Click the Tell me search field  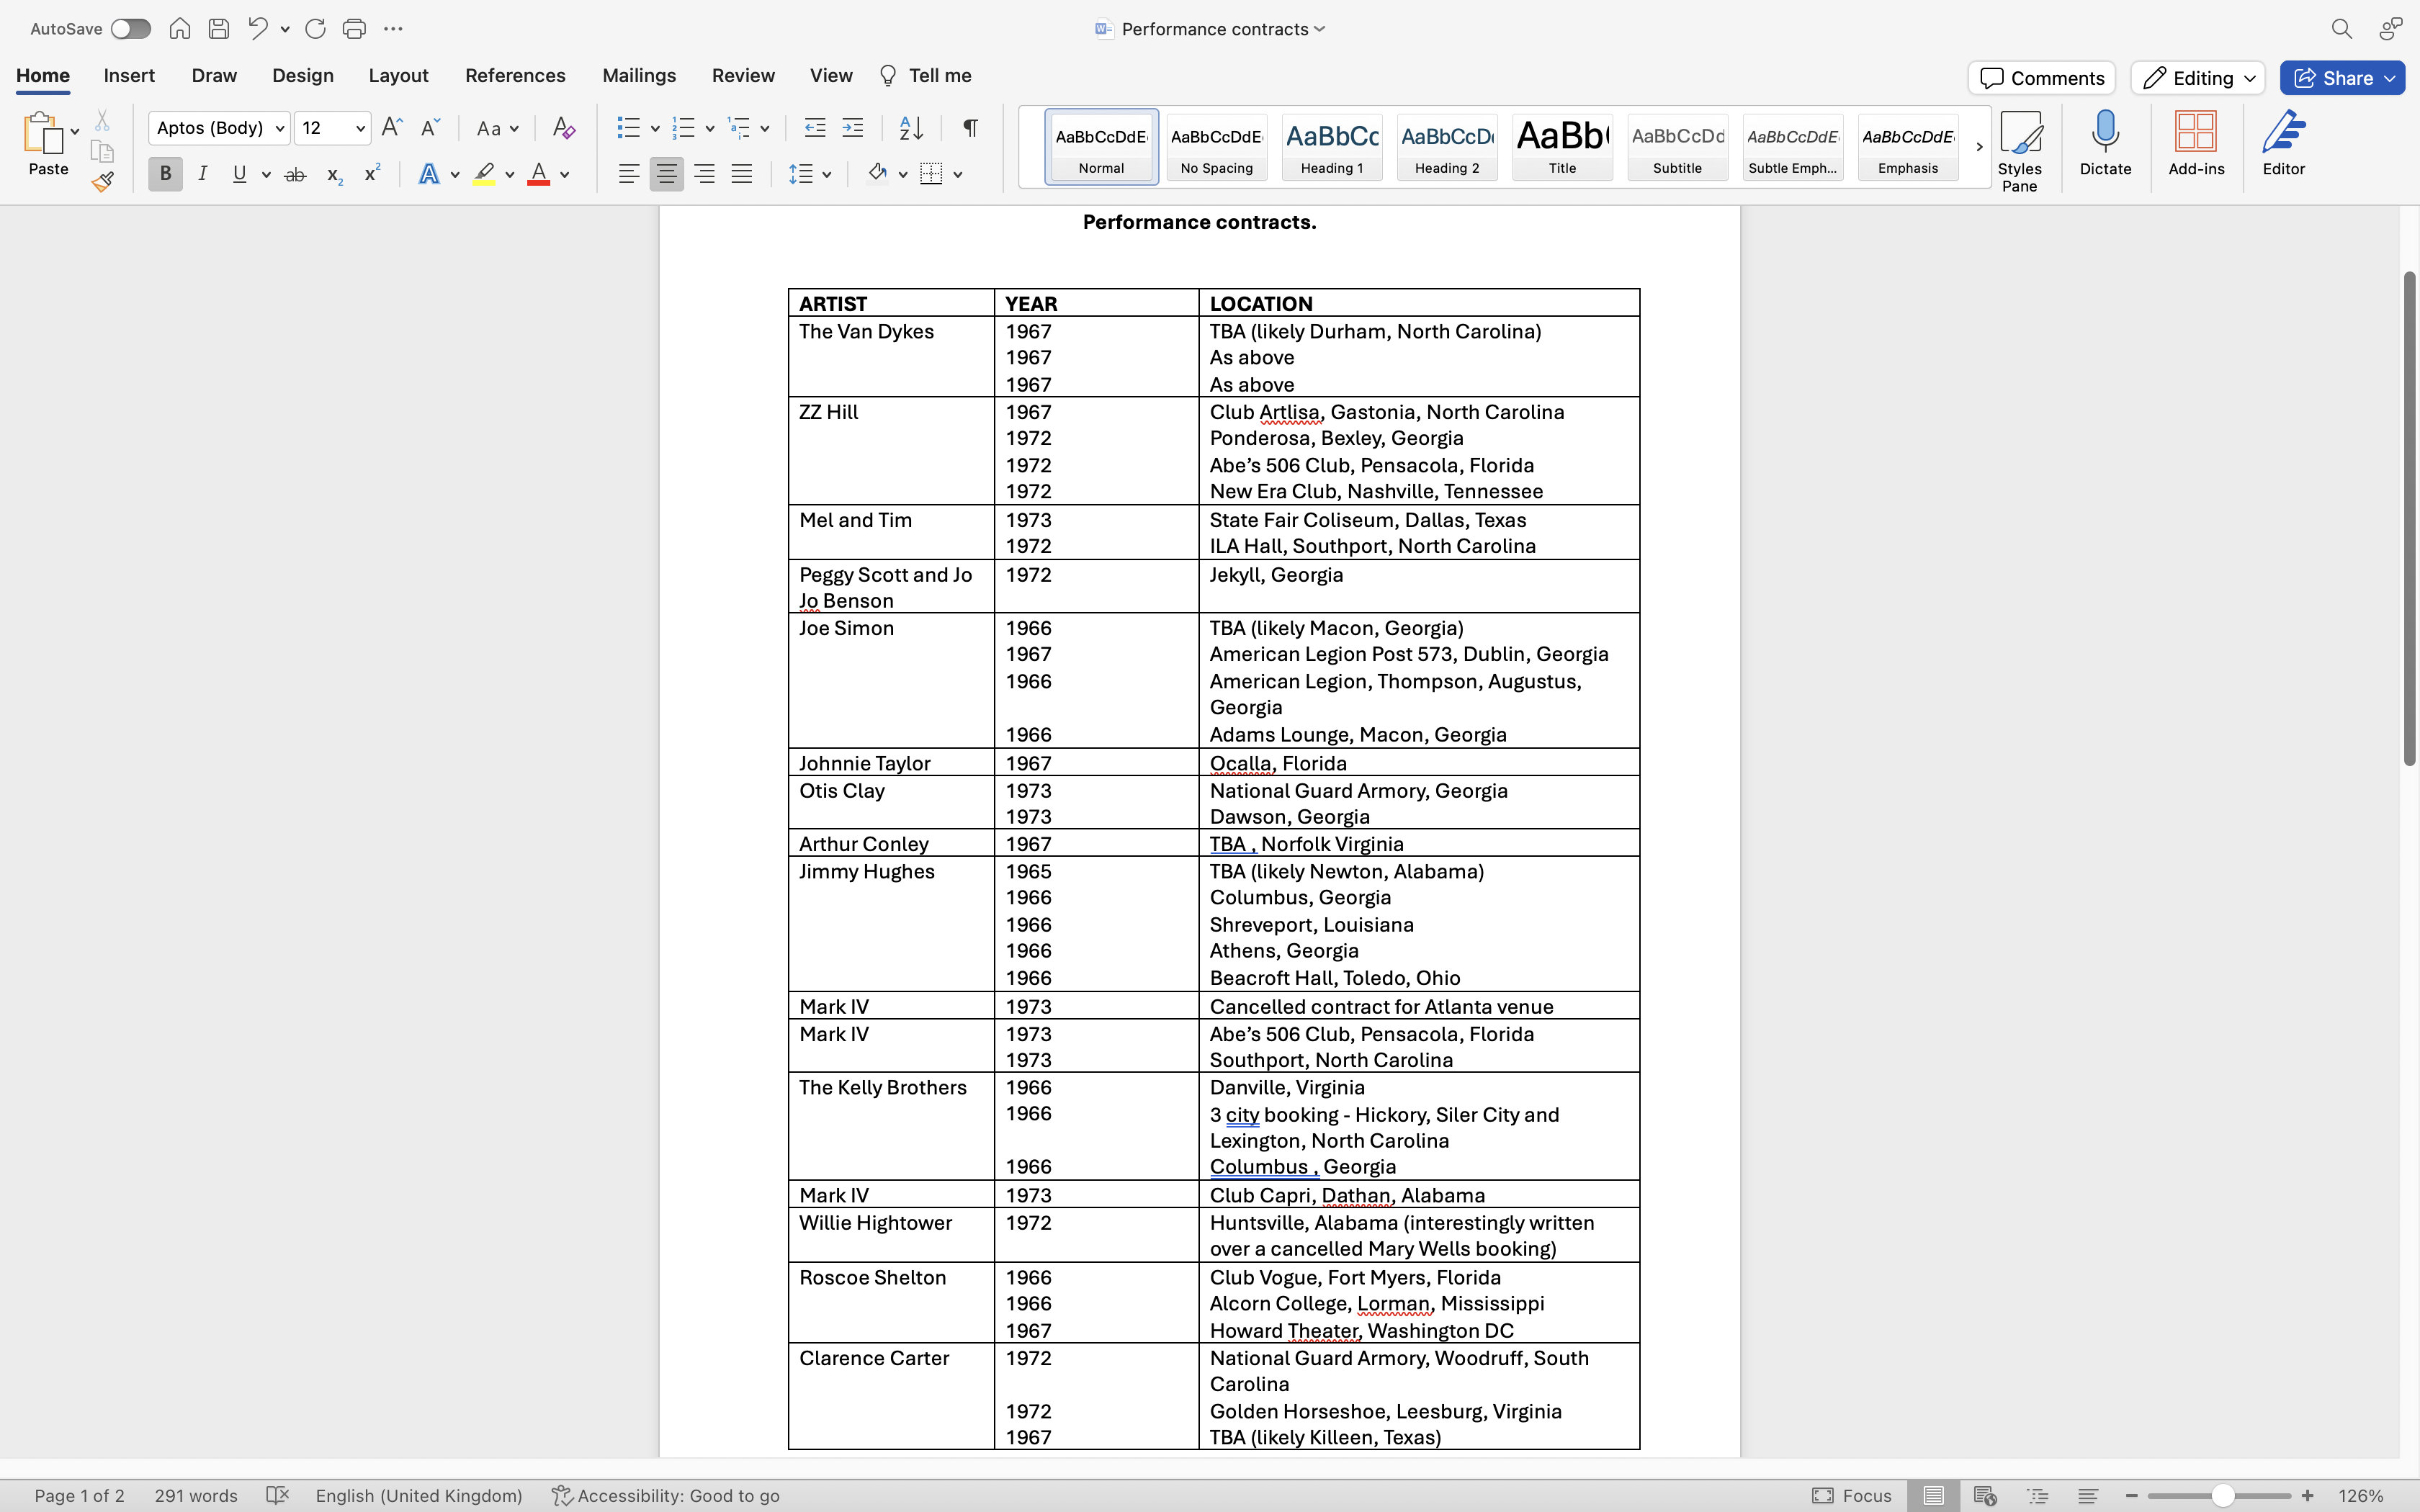point(925,76)
